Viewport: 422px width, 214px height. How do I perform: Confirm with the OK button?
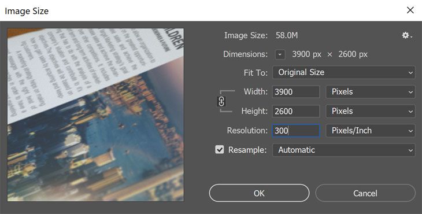click(259, 193)
